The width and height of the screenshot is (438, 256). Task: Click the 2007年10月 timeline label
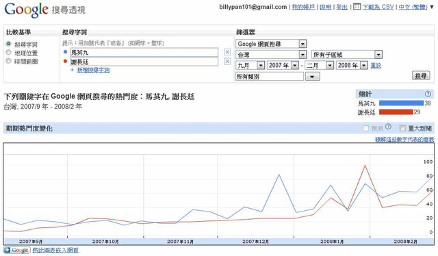click(x=105, y=242)
